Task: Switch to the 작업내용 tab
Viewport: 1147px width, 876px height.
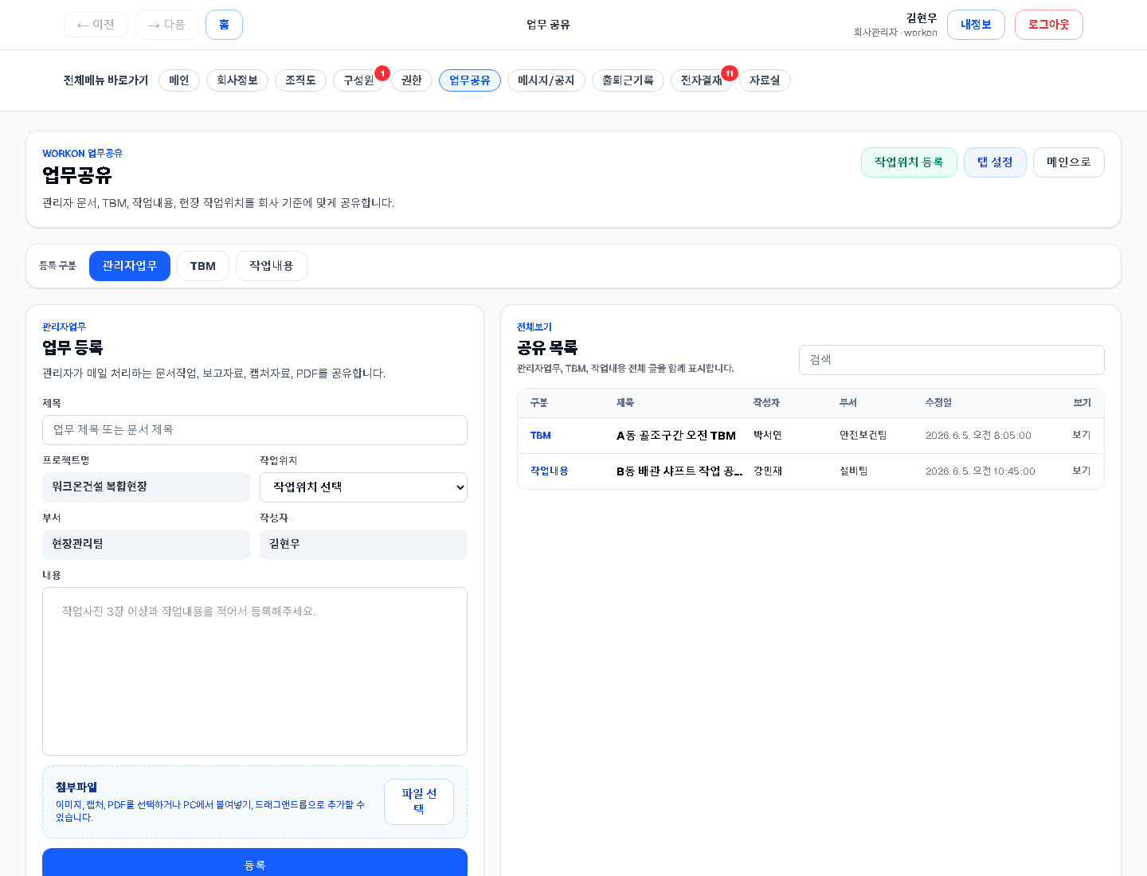Action: point(272,266)
